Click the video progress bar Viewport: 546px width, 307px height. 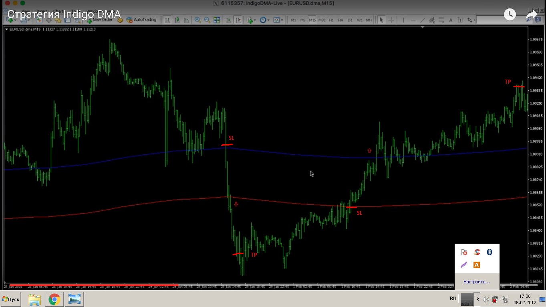pyautogui.click(x=273, y=285)
